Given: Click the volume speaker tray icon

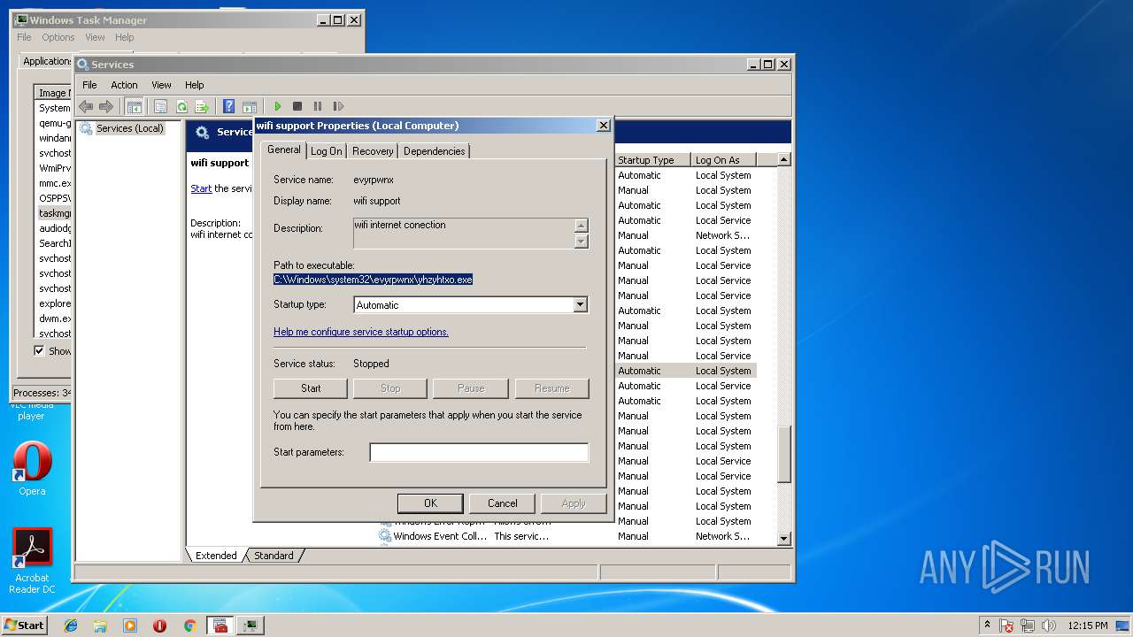Looking at the screenshot, I should point(1049,625).
